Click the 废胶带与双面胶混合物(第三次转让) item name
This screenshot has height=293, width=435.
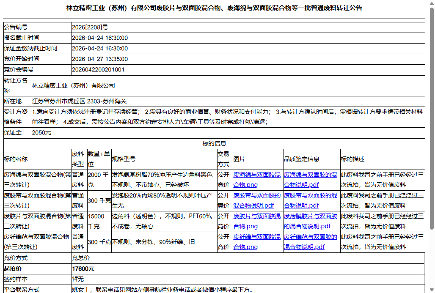click(38, 201)
